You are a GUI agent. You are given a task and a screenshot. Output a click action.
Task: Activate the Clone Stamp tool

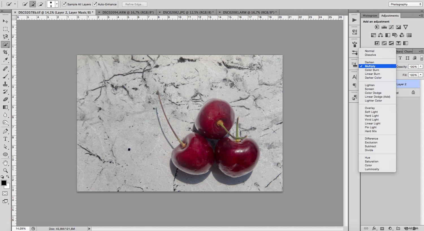coord(5,84)
